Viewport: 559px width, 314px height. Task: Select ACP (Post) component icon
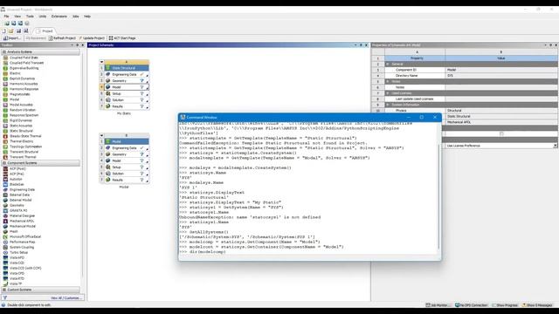(5, 168)
